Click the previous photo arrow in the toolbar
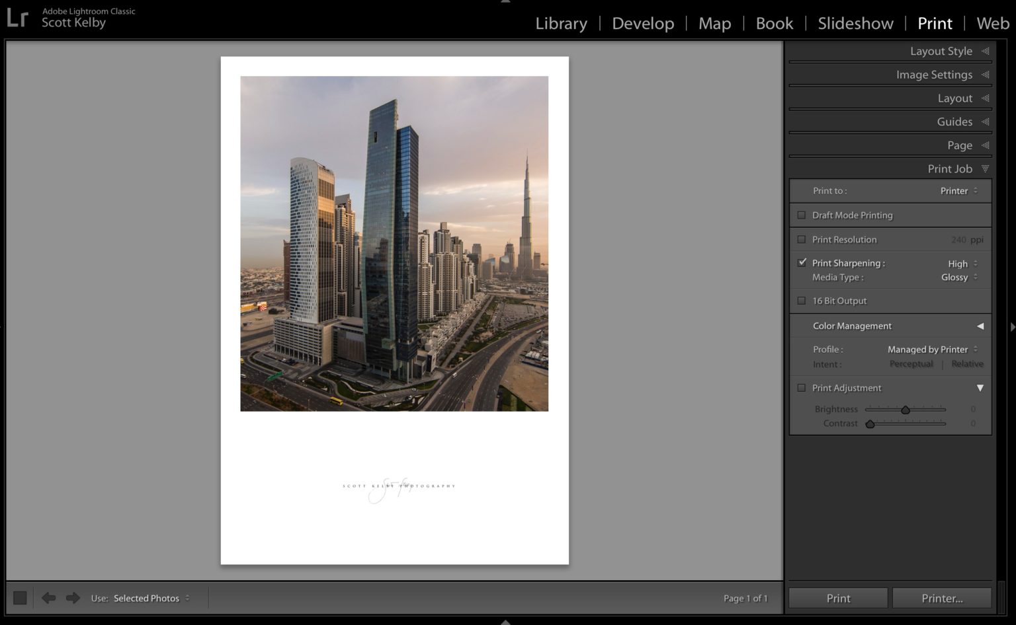1016x625 pixels. [48, 598]
